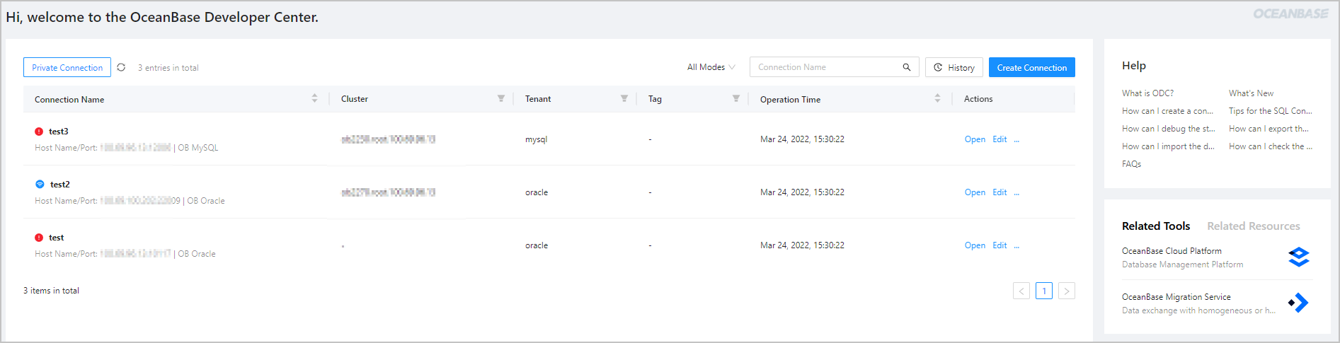Viewport: 1340px width, 343px height.
Task: Click the Create Connection button
Action: pyautogui.click(x=1032, y=67)
